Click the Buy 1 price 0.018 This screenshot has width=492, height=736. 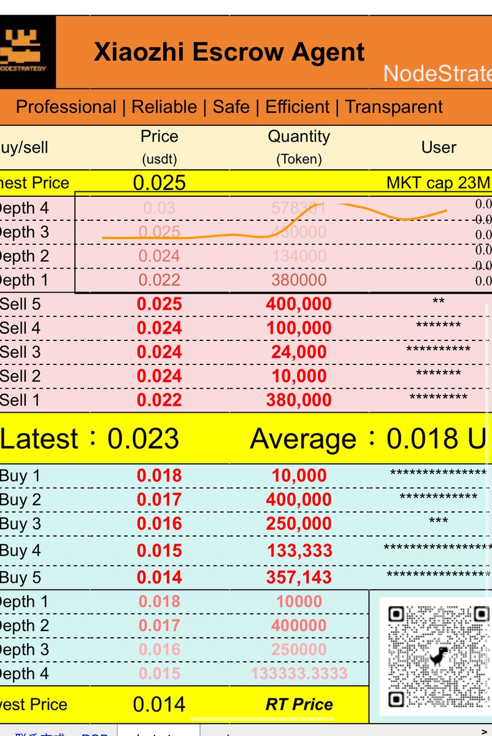(x=160, y=475)
